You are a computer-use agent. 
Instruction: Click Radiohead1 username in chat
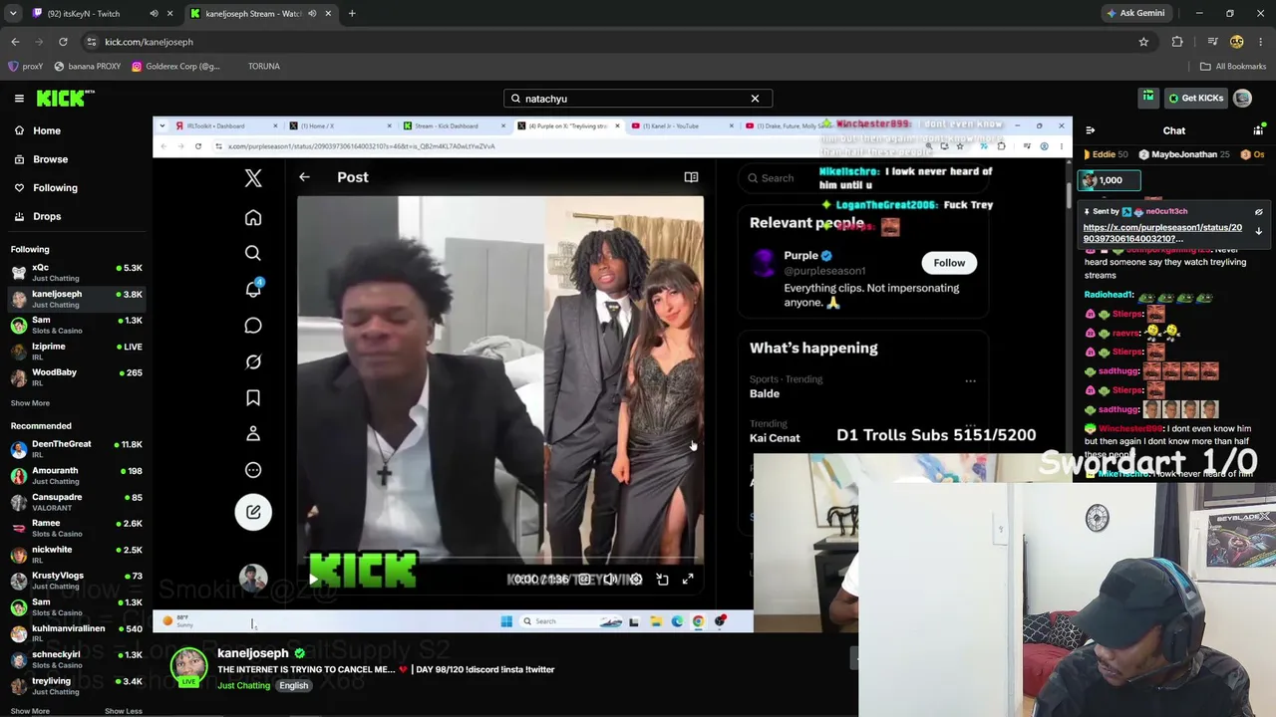tap(1109, 295)
